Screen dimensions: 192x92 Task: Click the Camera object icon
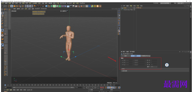71,6
